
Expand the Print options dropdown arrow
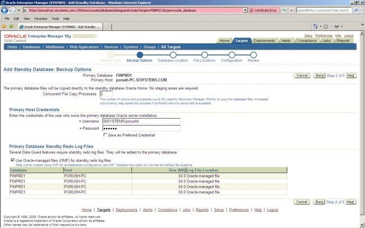click(x=342, y=26)
